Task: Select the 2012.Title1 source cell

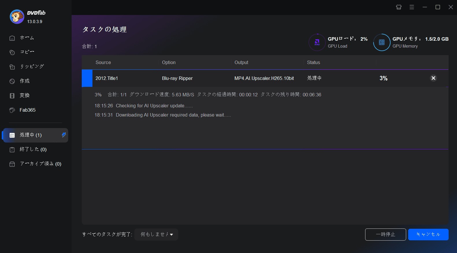Action: 107,78
